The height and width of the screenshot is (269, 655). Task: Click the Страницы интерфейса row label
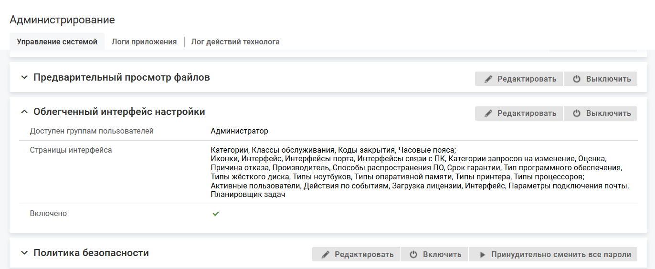click(x=71, y=150)
